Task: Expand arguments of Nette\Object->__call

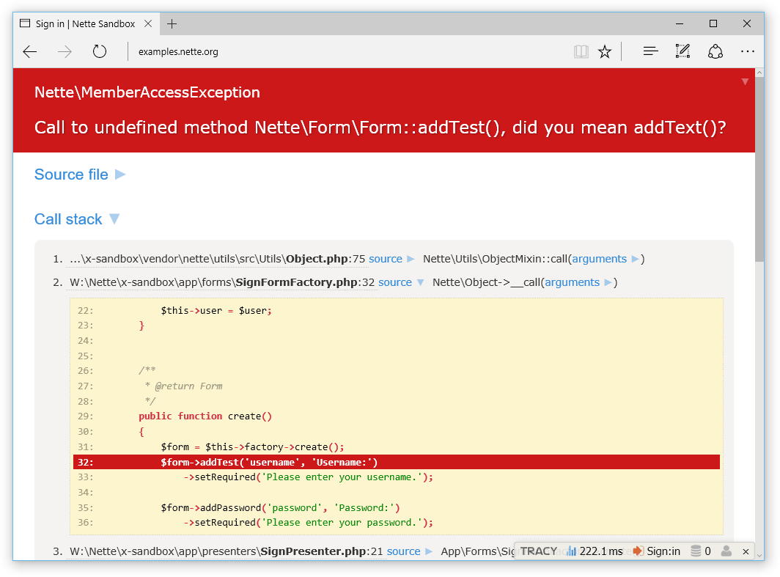Action: pyautogui.click(x=578, y=282)
